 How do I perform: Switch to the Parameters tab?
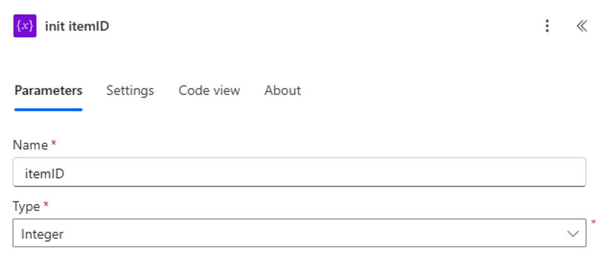pyautogui.click(x=48, y=91)
